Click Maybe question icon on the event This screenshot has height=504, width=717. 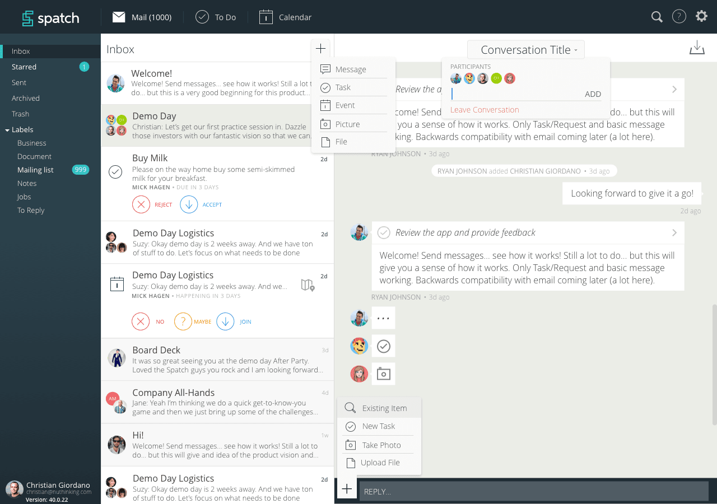pos(183,321)
